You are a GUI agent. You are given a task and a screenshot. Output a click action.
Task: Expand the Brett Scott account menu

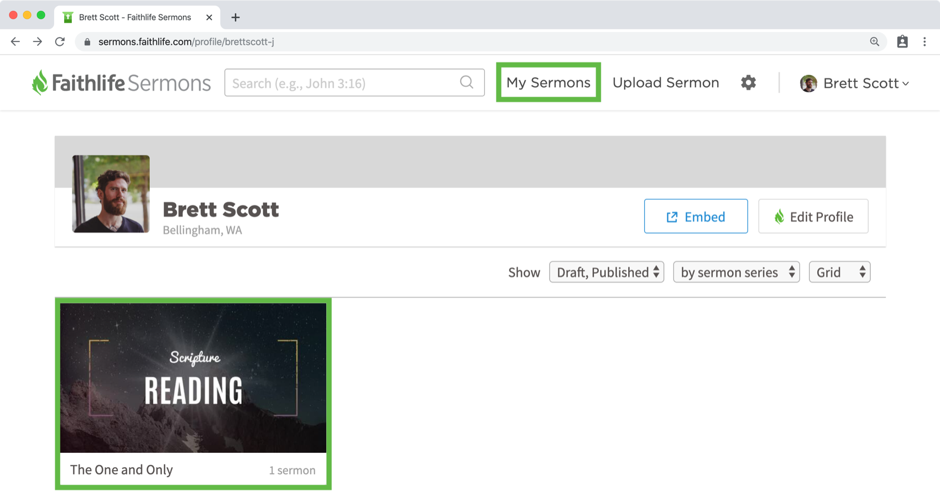click(x=854, y=83)
